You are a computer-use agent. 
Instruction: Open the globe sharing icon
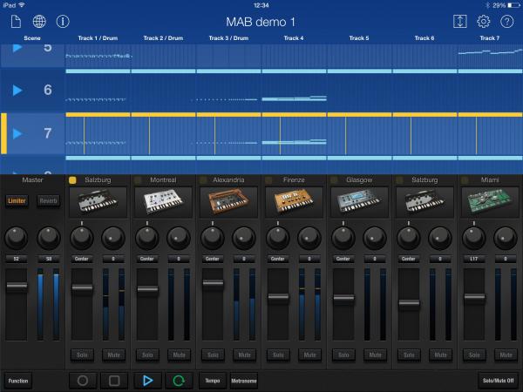click(x=39, y=21)
